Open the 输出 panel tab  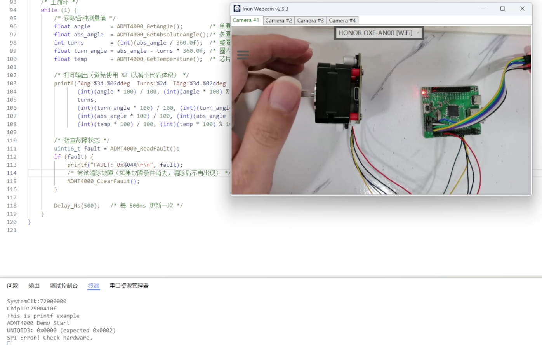pyautogui.click(x=34, y=286)
